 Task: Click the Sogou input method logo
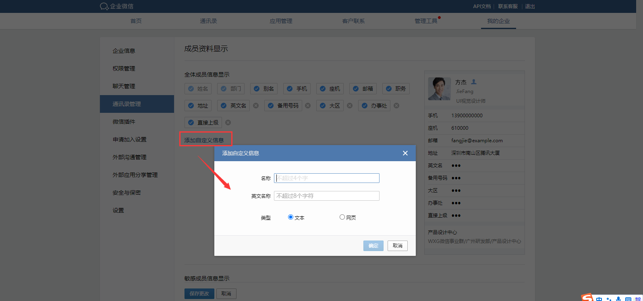(587, 298)
